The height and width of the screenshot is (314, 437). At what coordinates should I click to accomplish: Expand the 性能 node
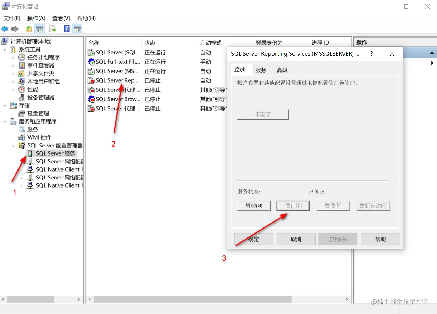click(13, 89)
